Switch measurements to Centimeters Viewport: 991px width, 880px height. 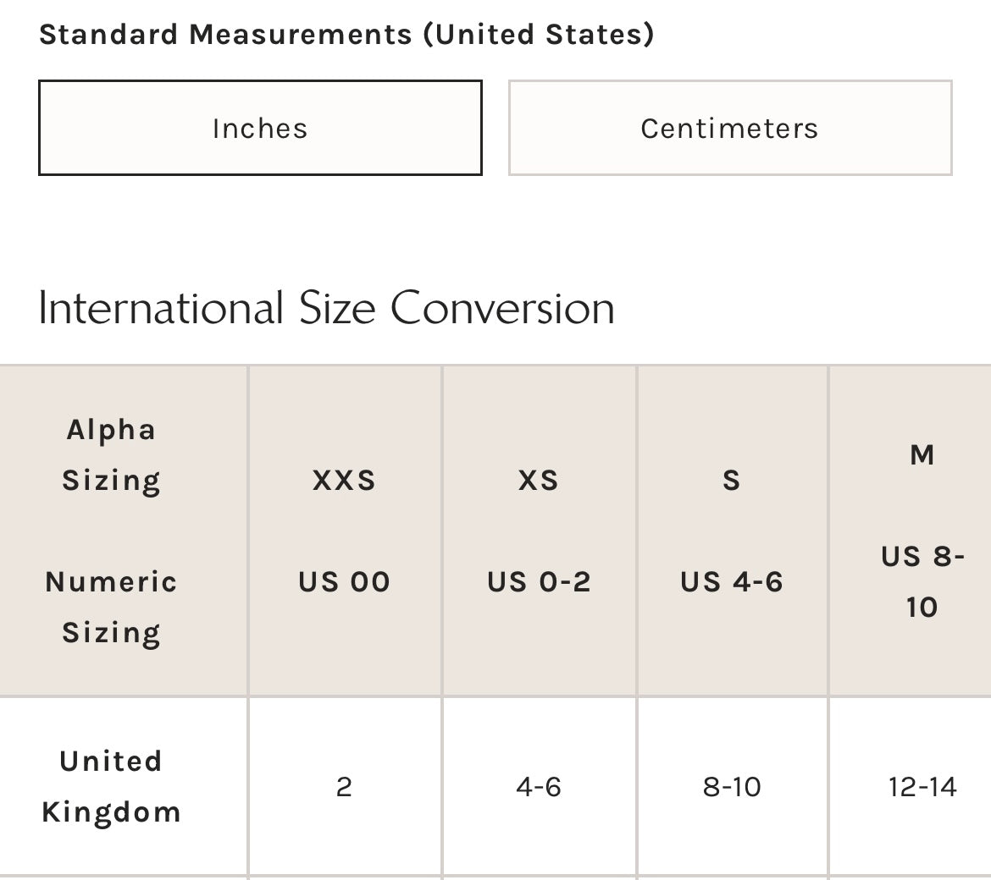click(x=729, y=128)
